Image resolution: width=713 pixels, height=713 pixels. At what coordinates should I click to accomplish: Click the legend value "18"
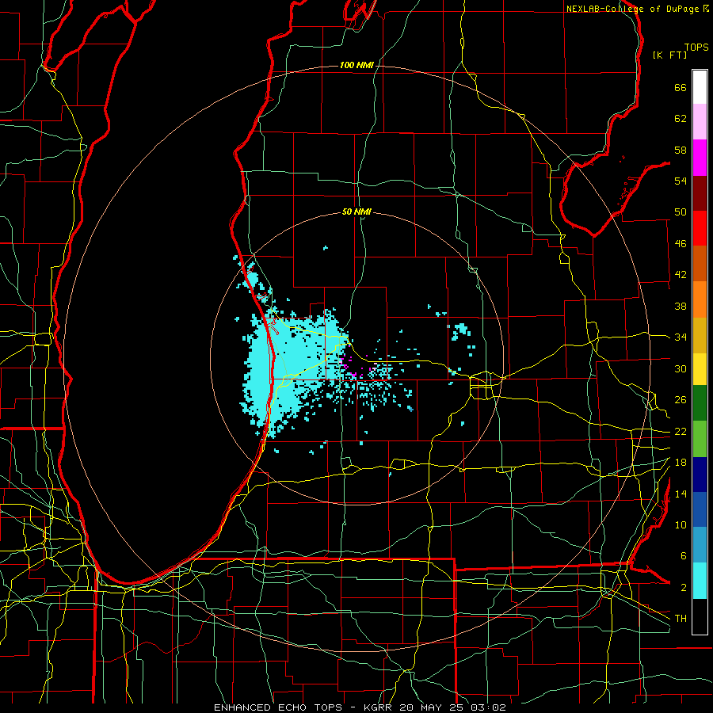(681, 463)
